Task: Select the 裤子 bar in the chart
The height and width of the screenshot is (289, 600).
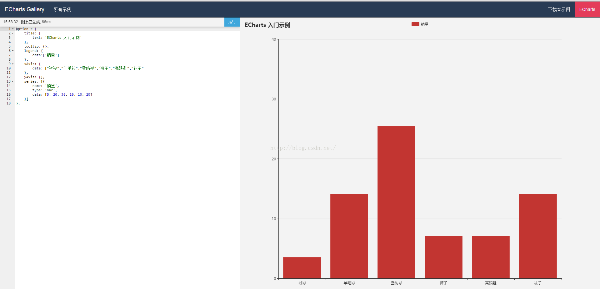Action: 443,257
